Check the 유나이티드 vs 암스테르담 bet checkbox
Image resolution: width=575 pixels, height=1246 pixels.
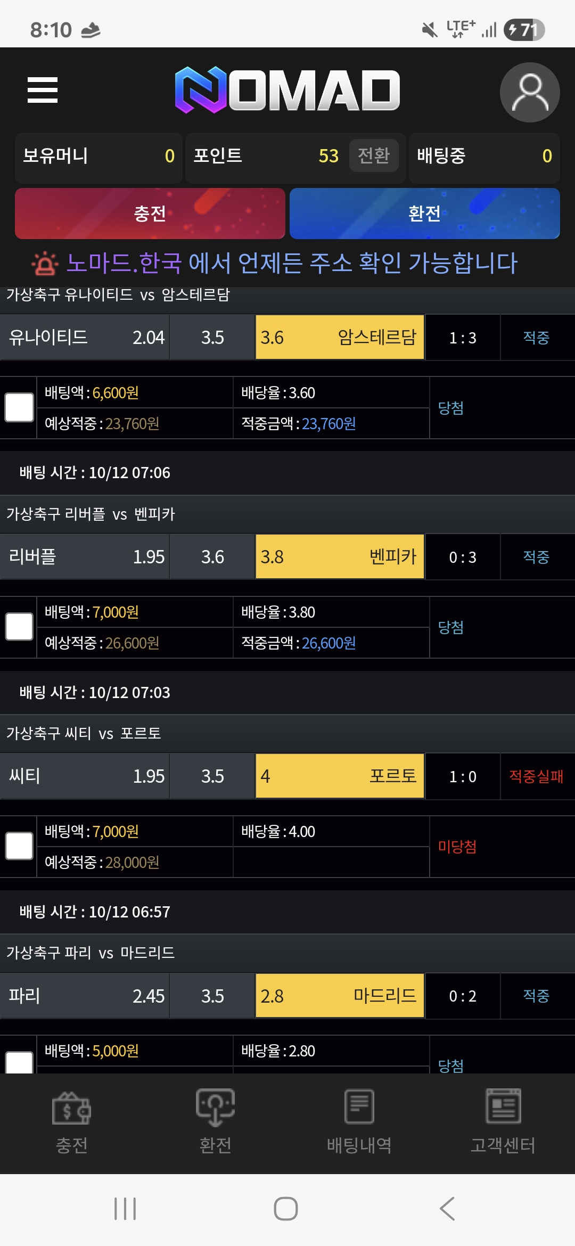pos(19,407)
